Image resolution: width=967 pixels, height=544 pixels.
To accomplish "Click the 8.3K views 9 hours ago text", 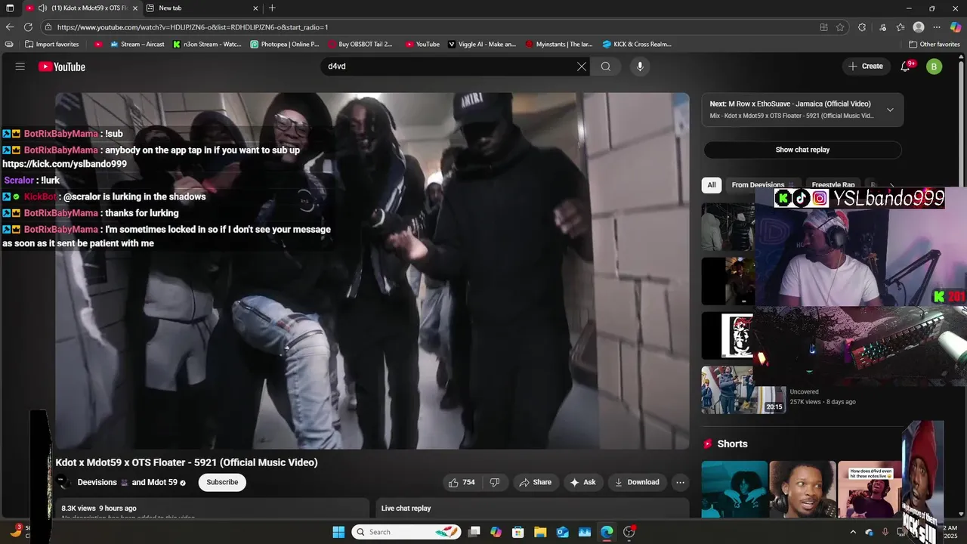I will (99, 508).
